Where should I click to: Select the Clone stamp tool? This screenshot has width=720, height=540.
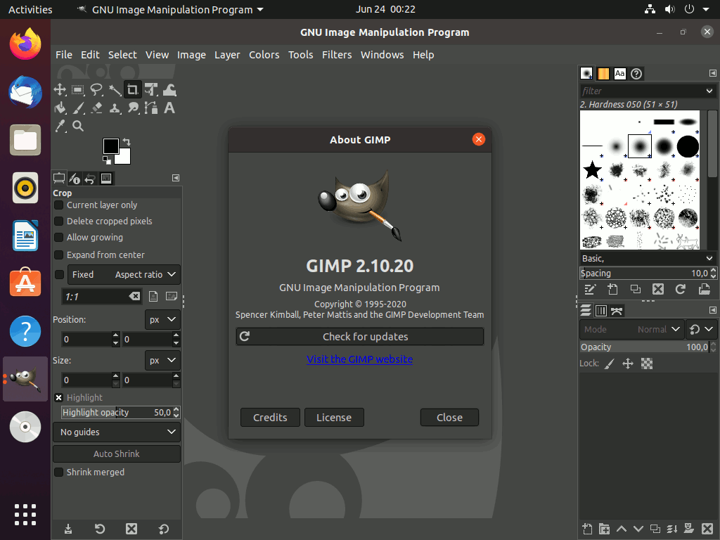115,108
